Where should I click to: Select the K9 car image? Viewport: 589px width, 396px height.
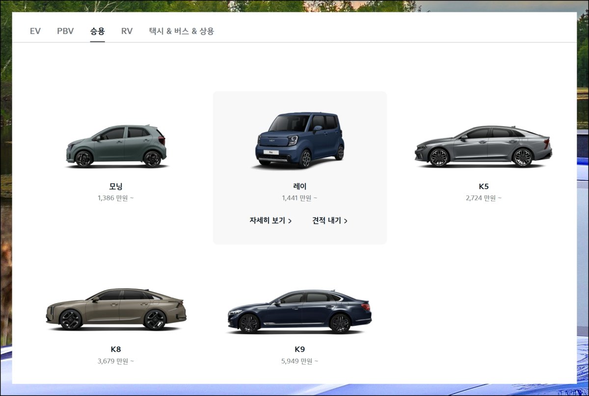pyautogui.click(x=299, y=311)
